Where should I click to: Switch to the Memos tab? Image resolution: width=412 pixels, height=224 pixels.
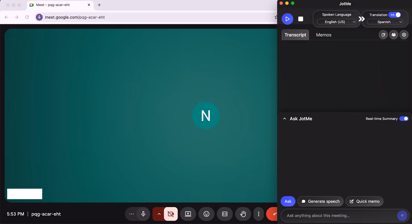click(x=324, y=35)
